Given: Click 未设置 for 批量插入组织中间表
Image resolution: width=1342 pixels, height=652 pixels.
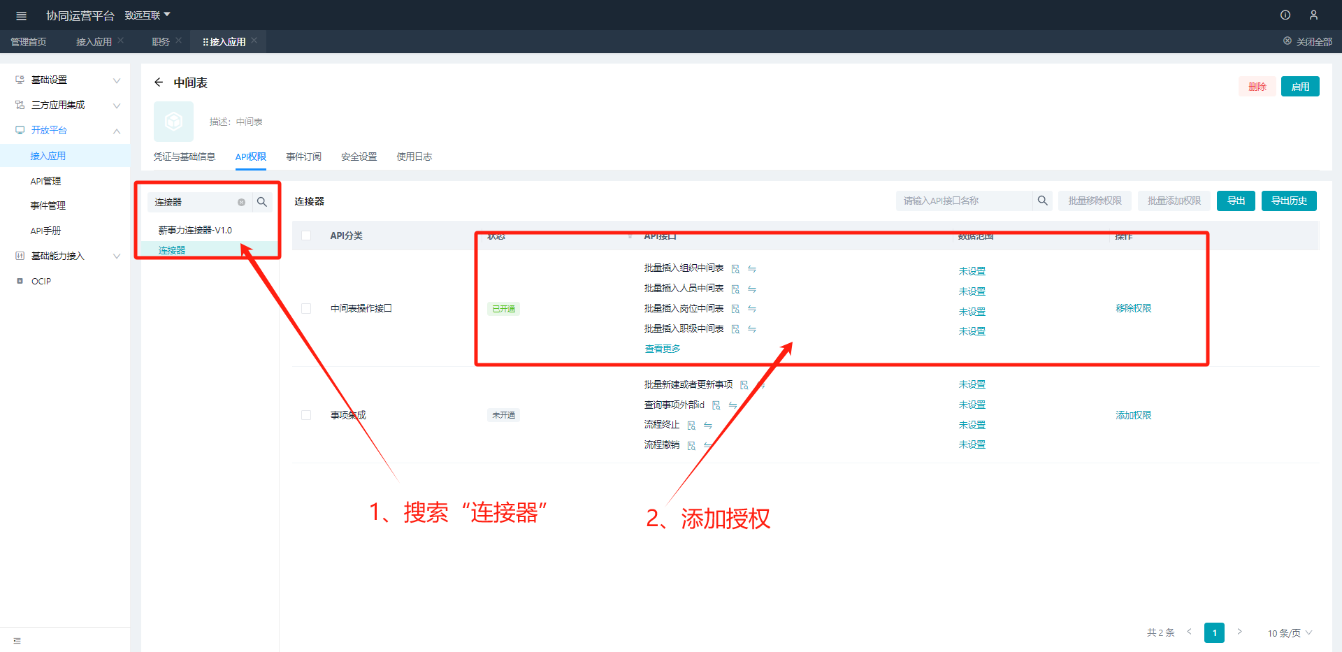Looking at the screenshot, I should (972, 271).
